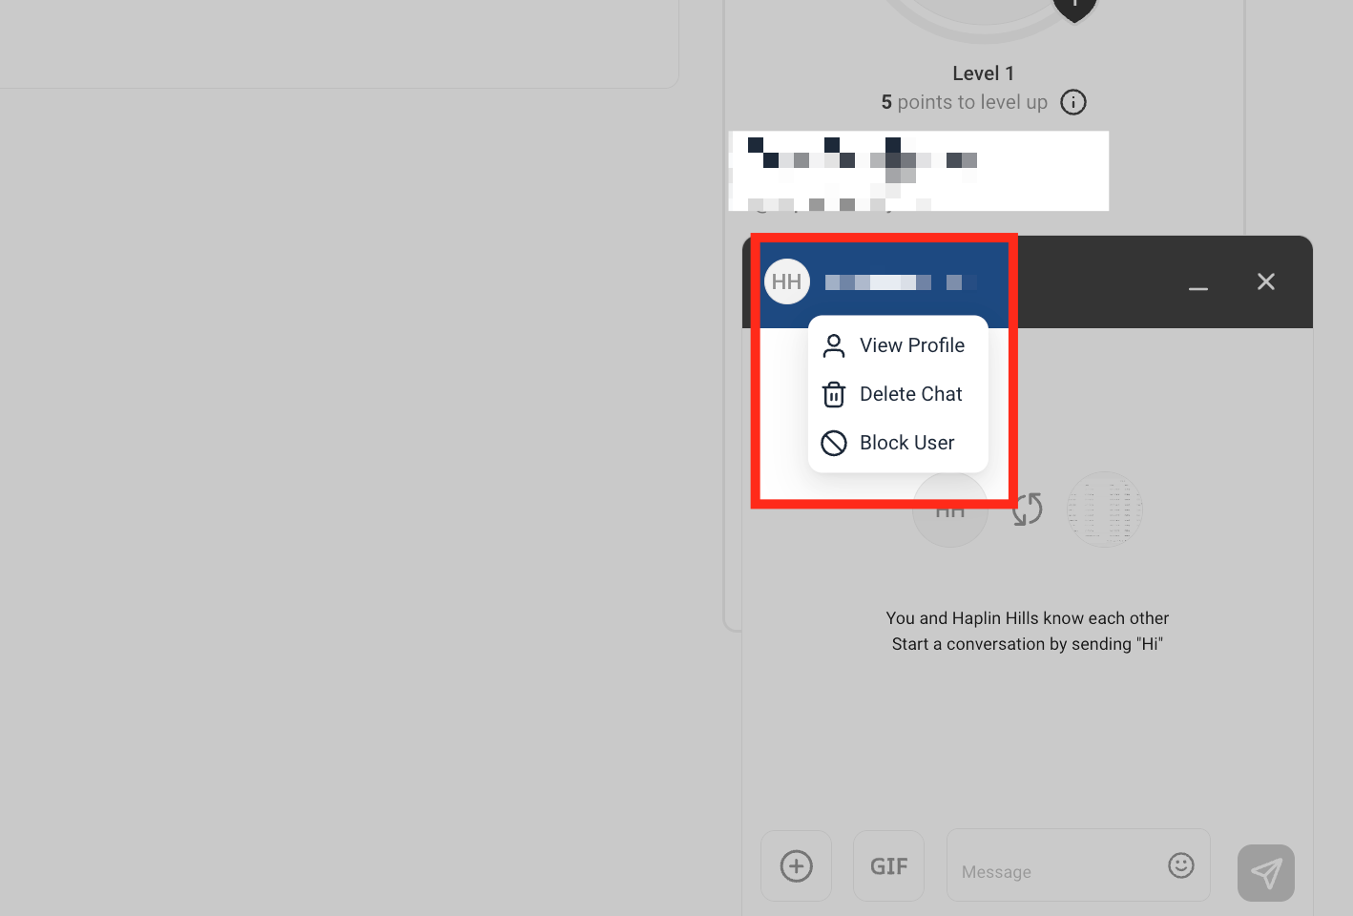
Task: Click the HH avatar in chat header
Action: click(787, 281)
